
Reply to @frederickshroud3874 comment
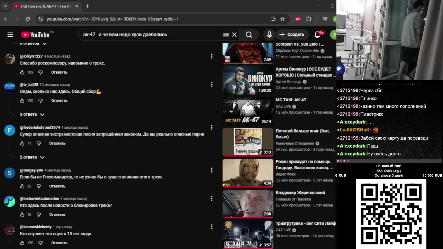coord(57,144)
